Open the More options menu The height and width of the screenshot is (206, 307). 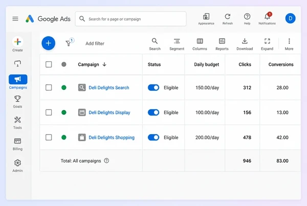289,44
